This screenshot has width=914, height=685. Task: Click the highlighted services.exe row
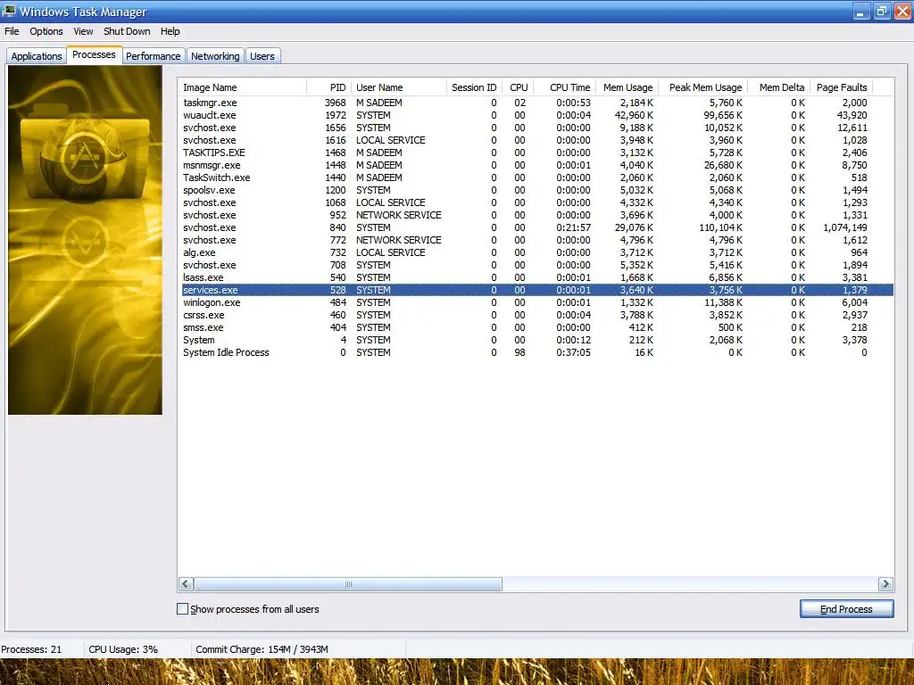[537, 290]
